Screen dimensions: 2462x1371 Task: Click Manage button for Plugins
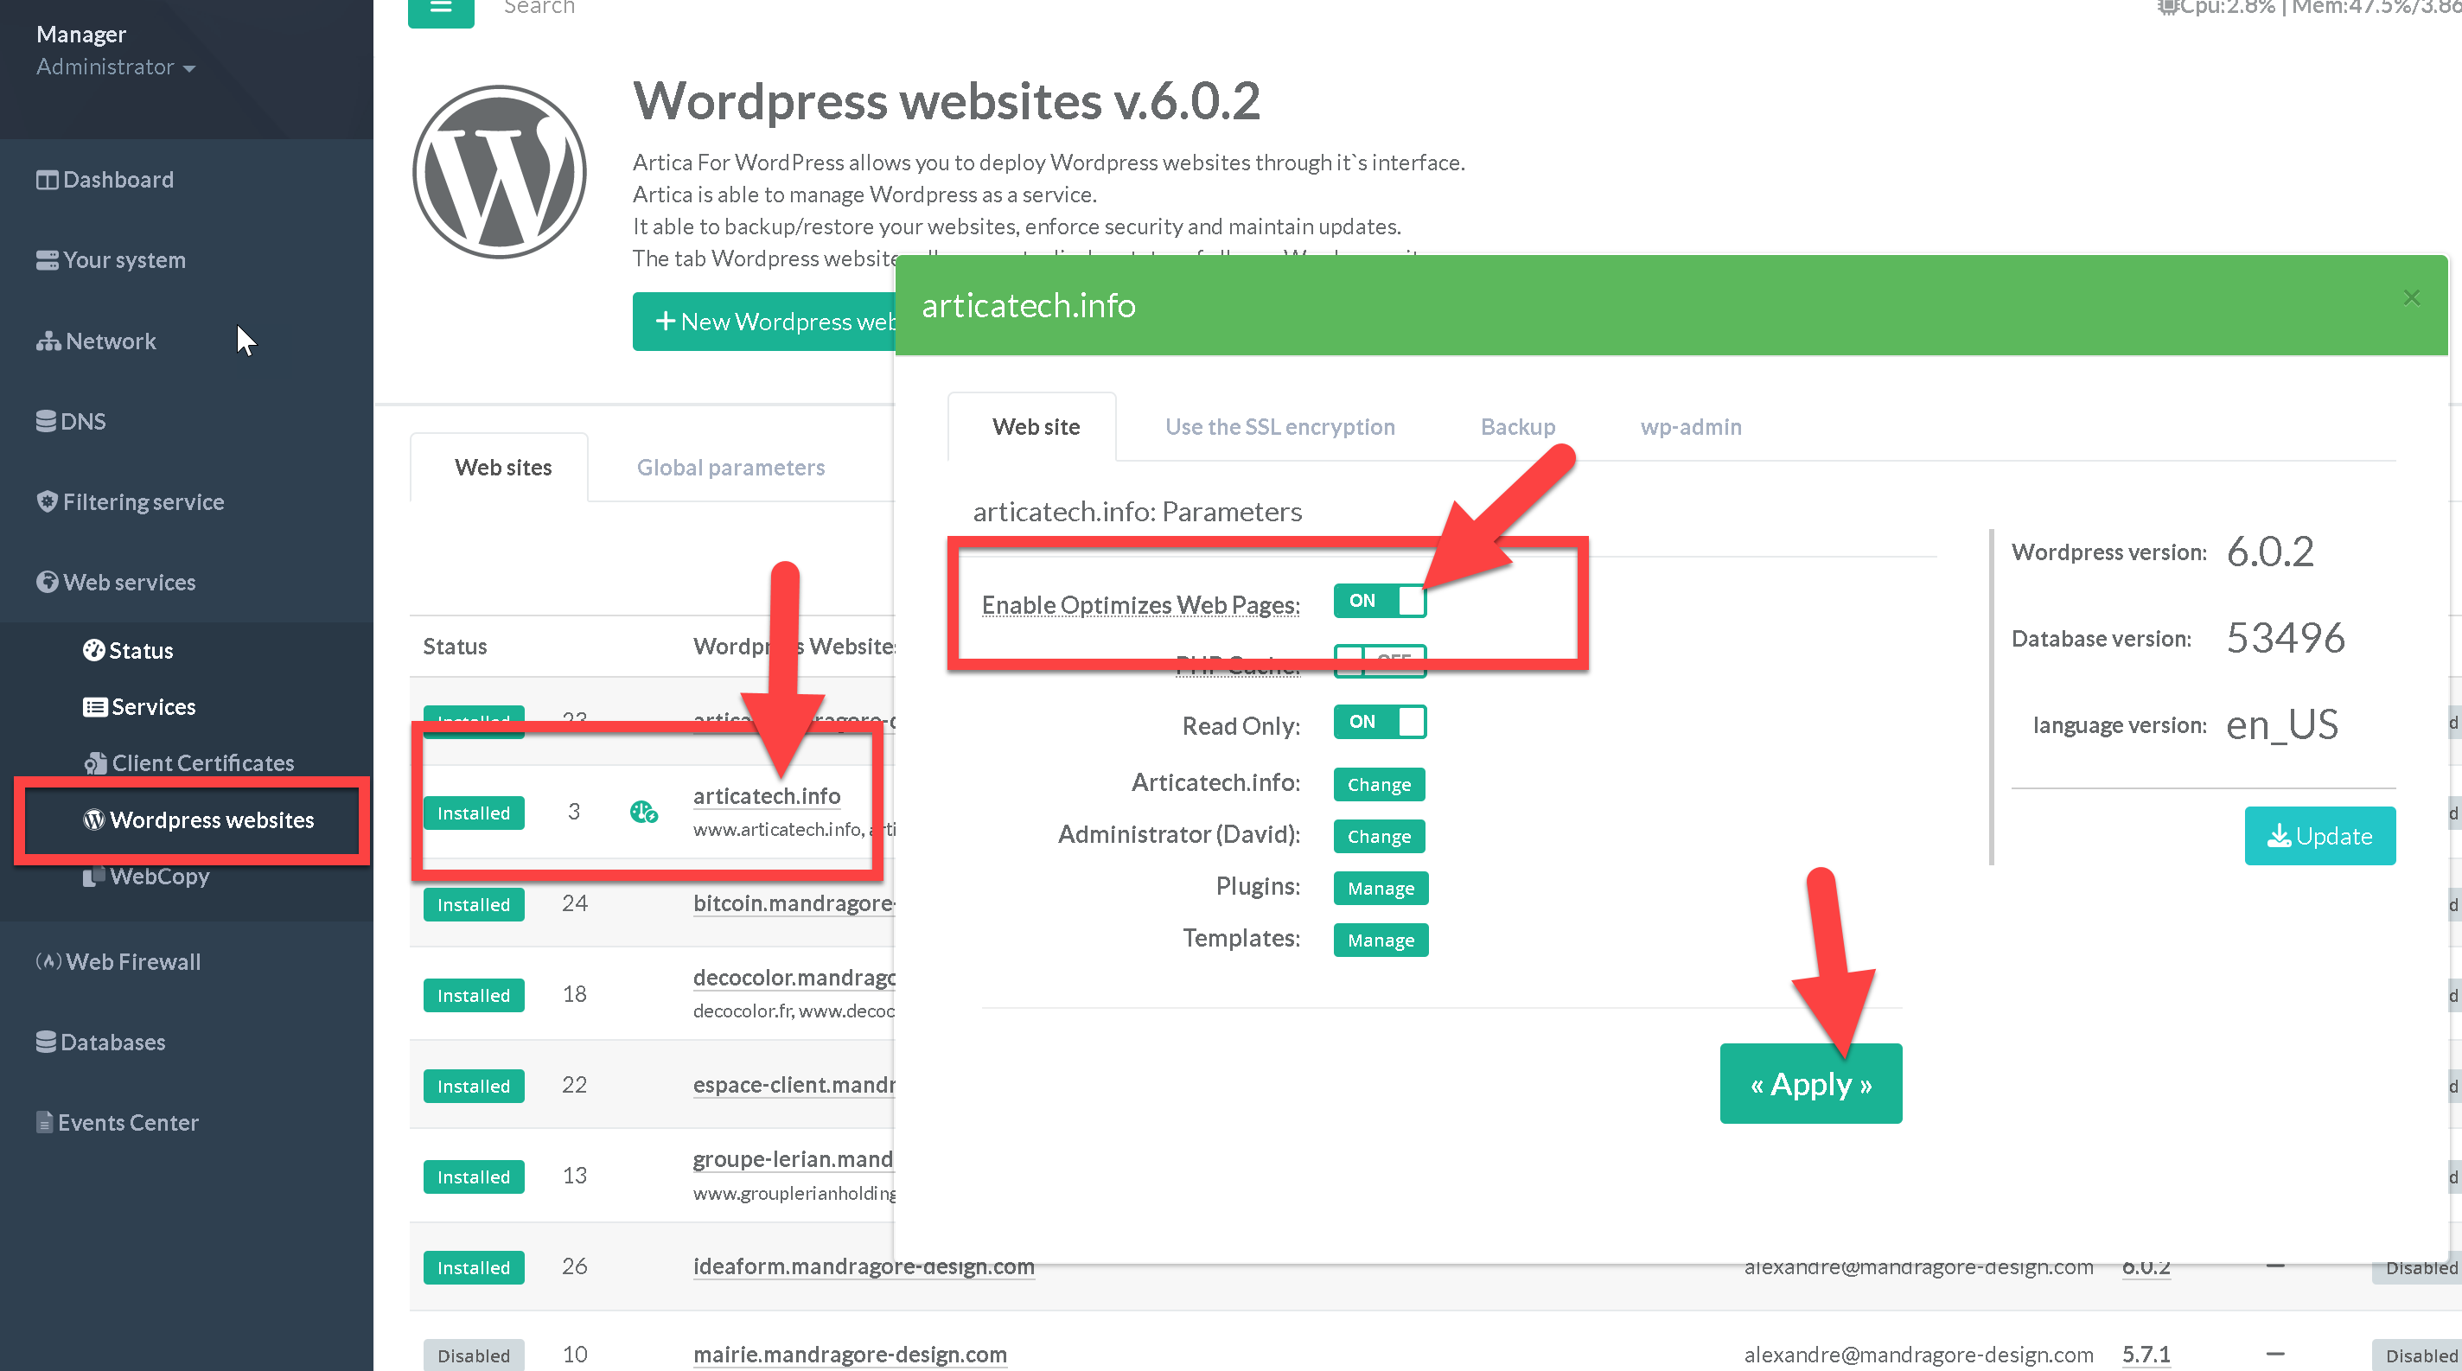point(1380,889)
